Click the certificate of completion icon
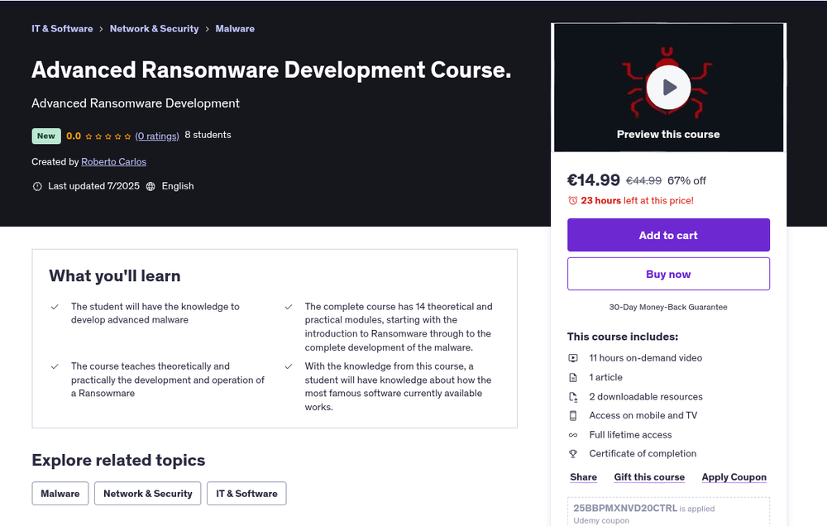The image size is (827, 526). pyautogui.click(x=572, y=453)
